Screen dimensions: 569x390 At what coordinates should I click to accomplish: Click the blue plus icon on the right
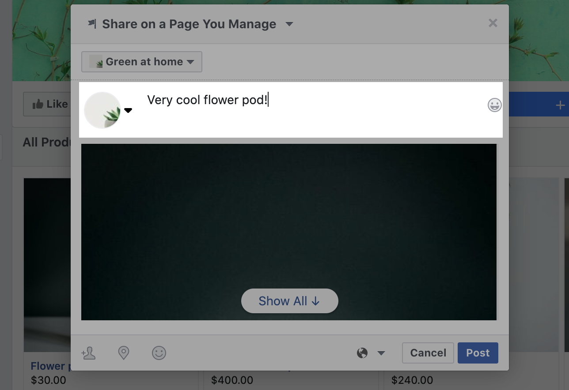point(560,105)
